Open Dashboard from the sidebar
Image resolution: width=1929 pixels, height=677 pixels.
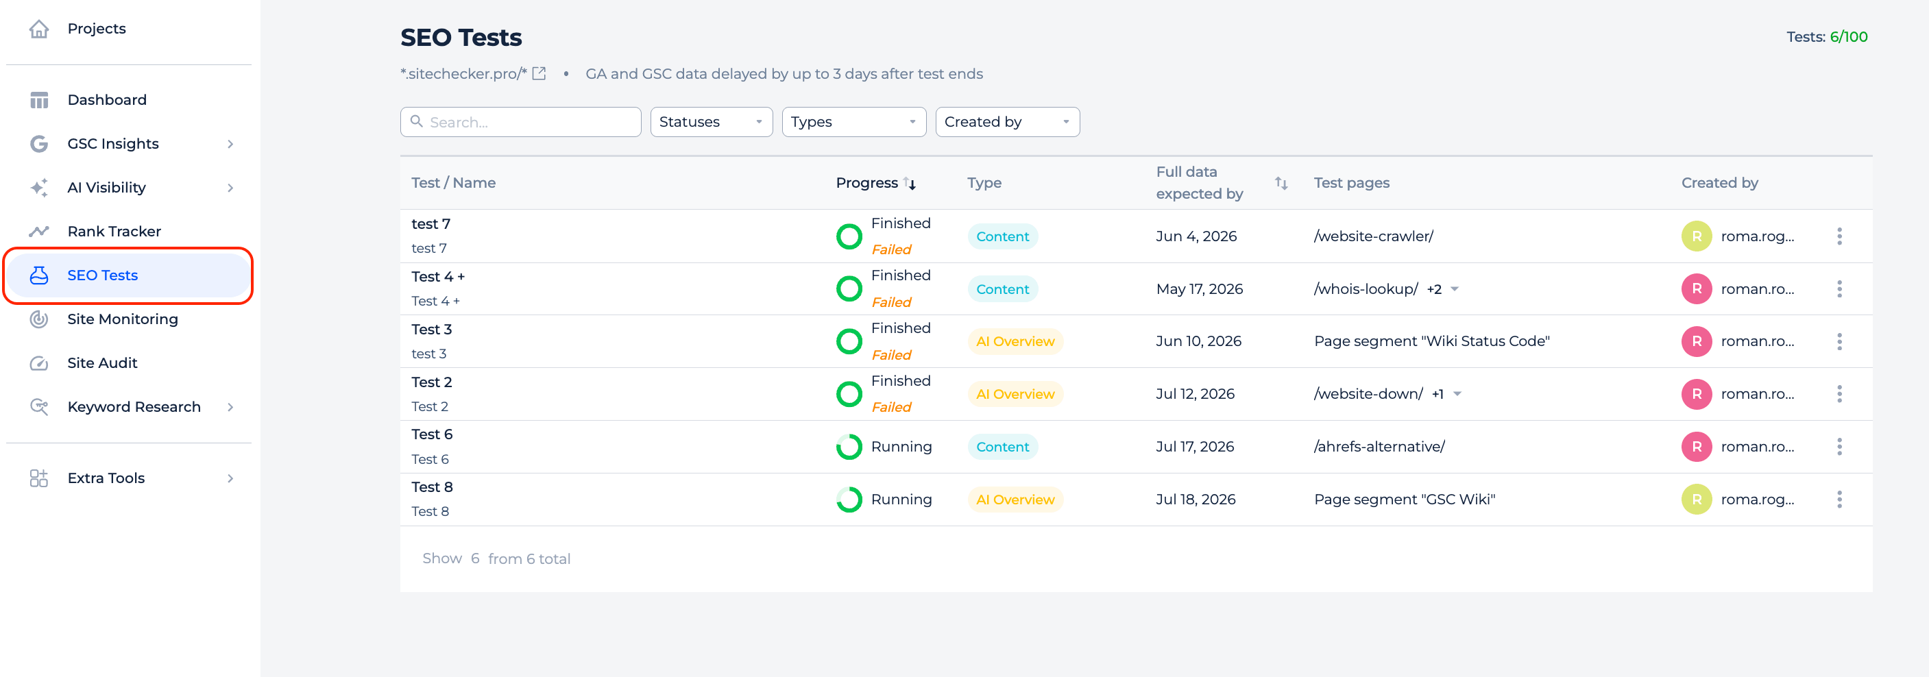pyautogui.click(x=107, y=100)
